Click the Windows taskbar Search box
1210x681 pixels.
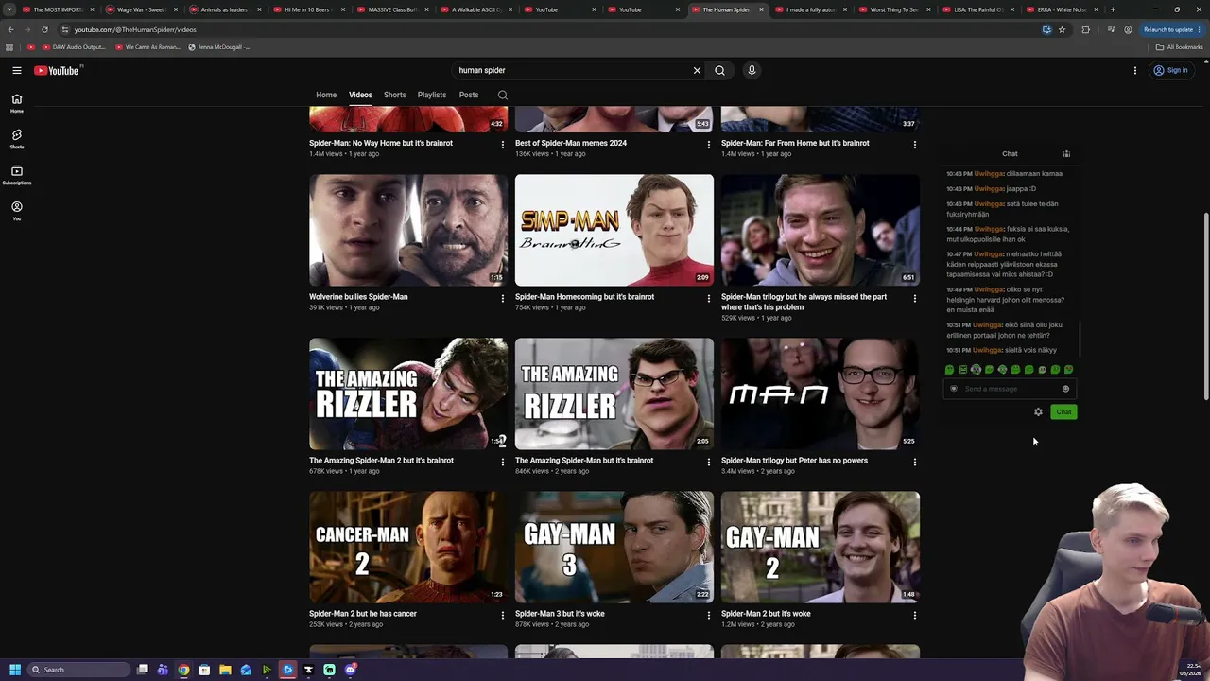click(78, 670)
